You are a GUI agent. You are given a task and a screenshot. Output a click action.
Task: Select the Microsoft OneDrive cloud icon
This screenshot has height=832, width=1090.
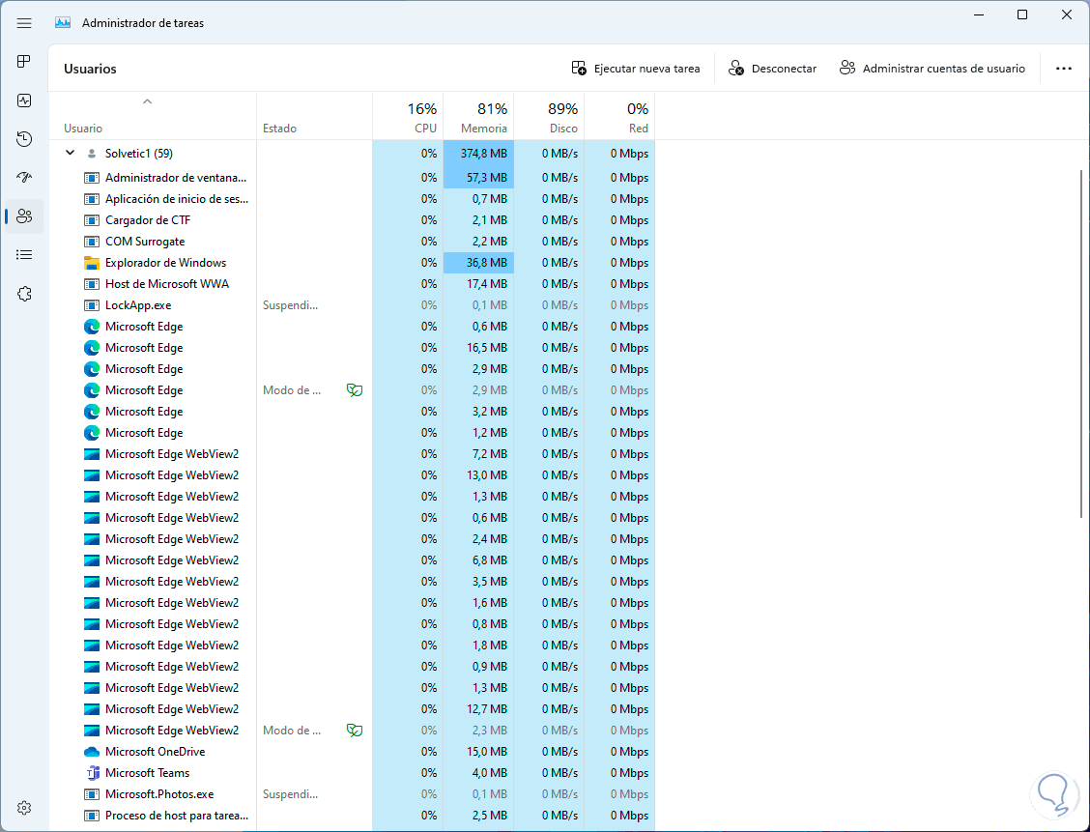click(x=92, y=752)
